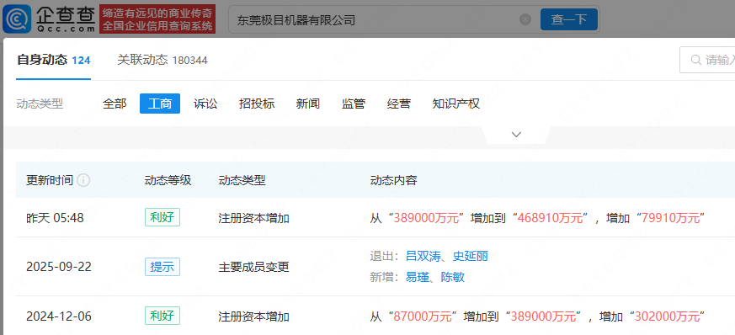The width and height of the screenshot is (735, 335).
Task: Open the 吕双涛 person link
Action: click(x=423, y=256)
